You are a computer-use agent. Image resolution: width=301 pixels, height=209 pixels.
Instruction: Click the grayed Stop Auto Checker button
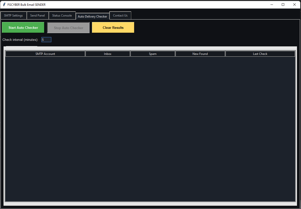click(68, 28)
